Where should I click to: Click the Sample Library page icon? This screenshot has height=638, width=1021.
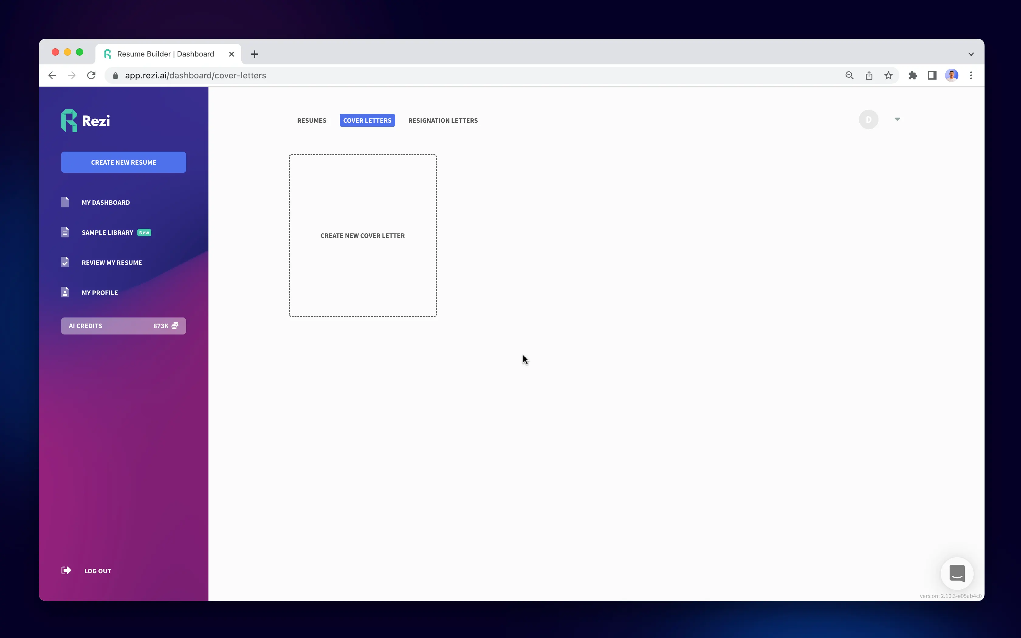tap(65, 232)
